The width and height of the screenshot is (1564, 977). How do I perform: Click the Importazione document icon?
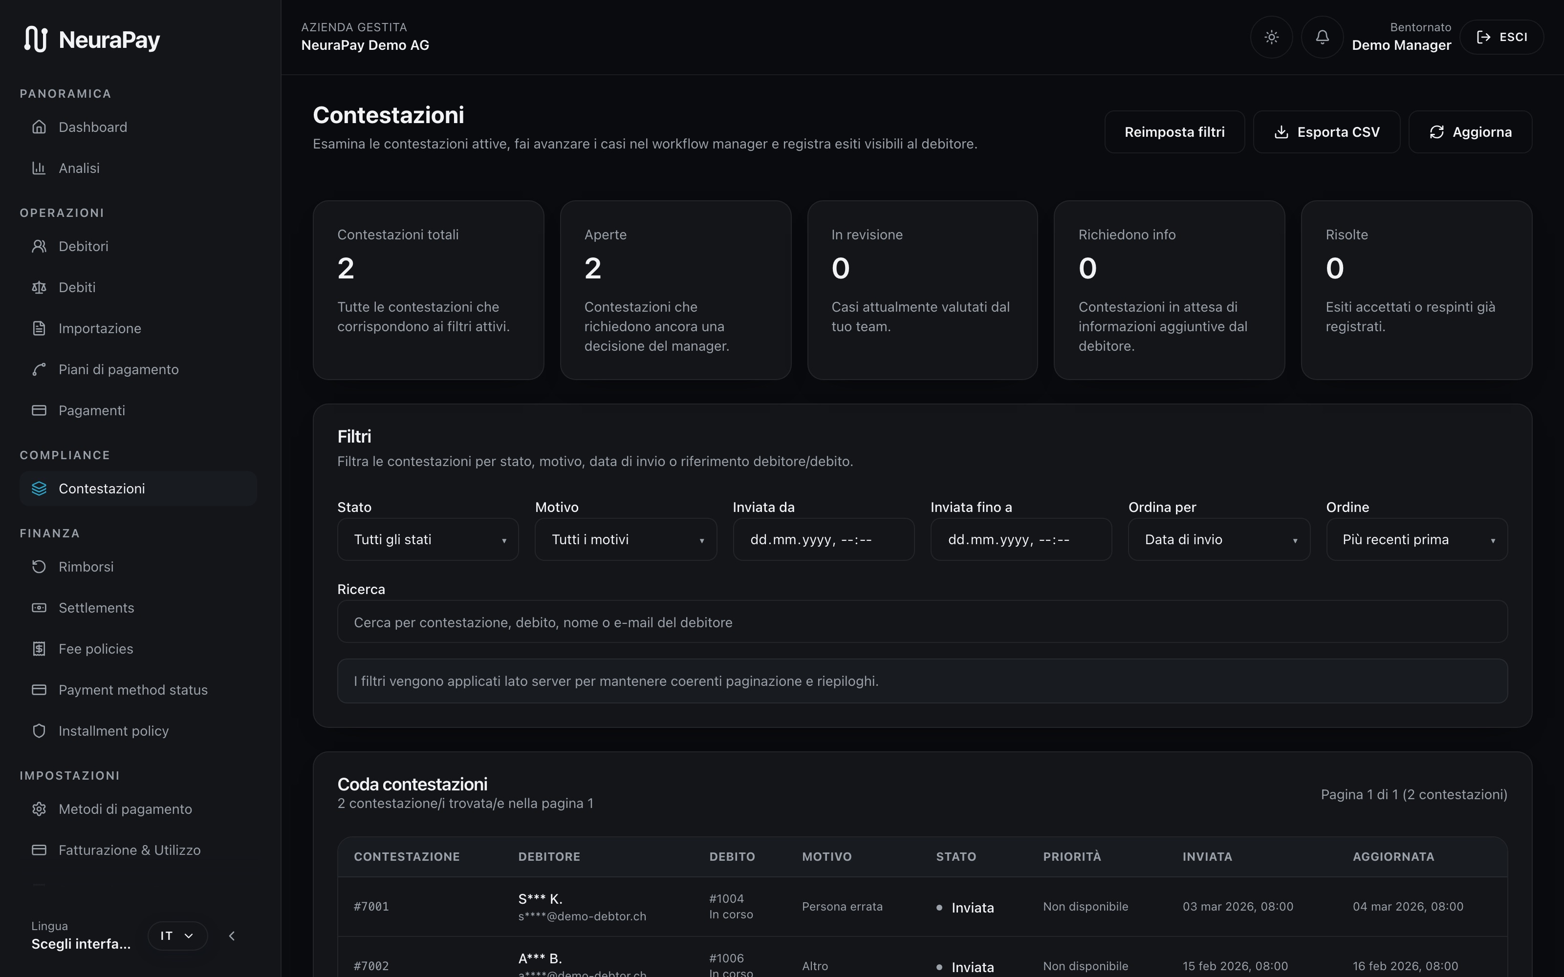point(39,328)
